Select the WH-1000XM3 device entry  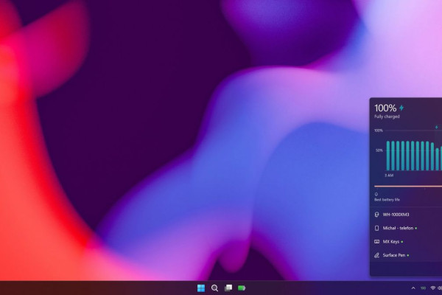(x=406, y=215)
